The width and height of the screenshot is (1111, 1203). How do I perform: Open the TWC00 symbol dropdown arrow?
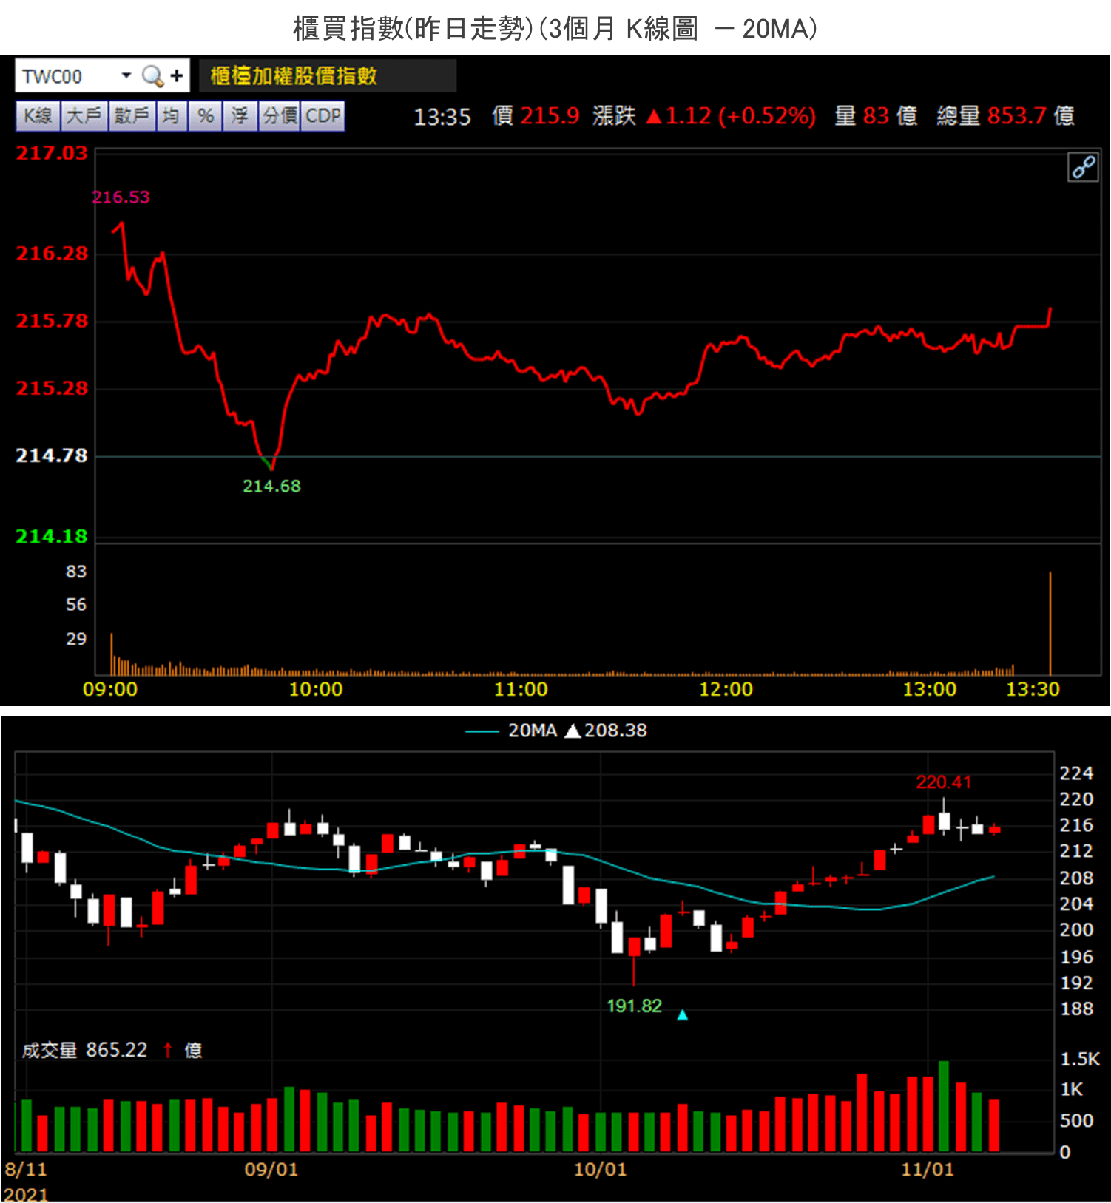point(126,76)
